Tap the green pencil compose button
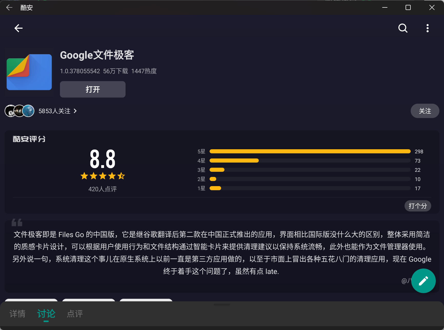 coord(423,281)
